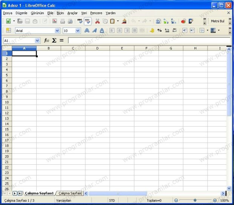Export the sheet directly as PDF

[x=55, y=21]
